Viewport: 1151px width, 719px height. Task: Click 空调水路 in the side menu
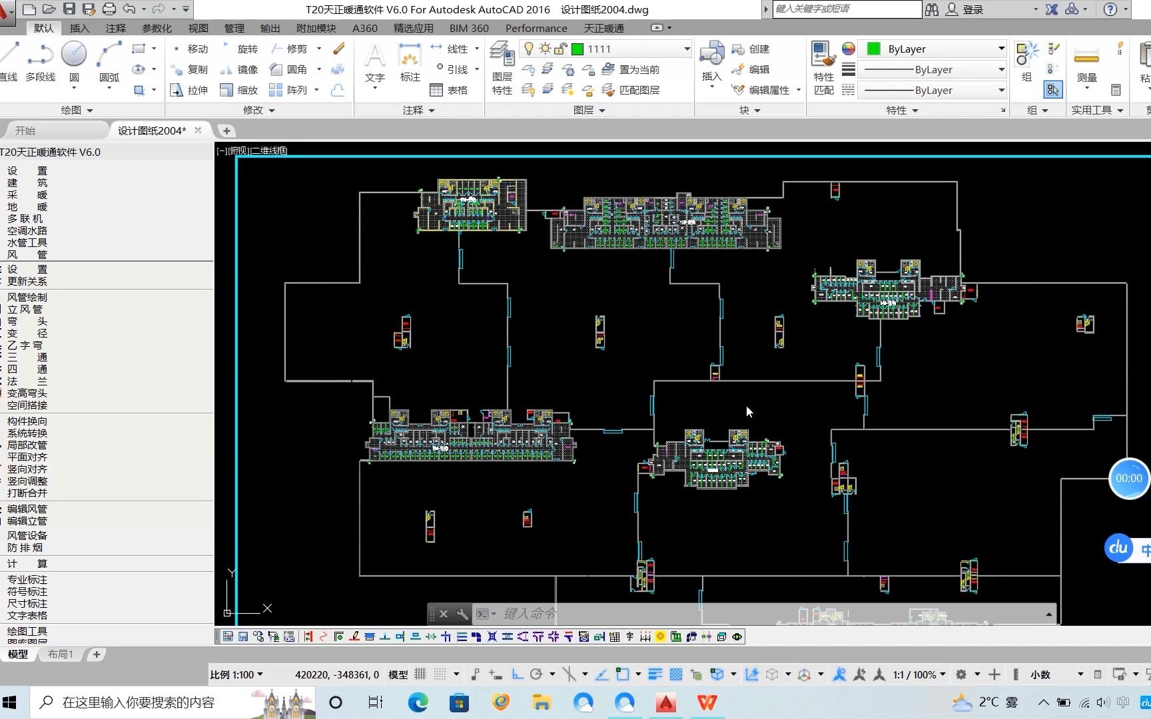[x=27, y=230]
